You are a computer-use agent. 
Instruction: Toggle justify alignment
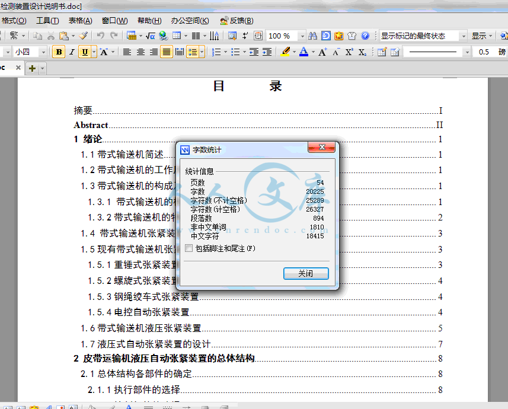coord(167,52)
